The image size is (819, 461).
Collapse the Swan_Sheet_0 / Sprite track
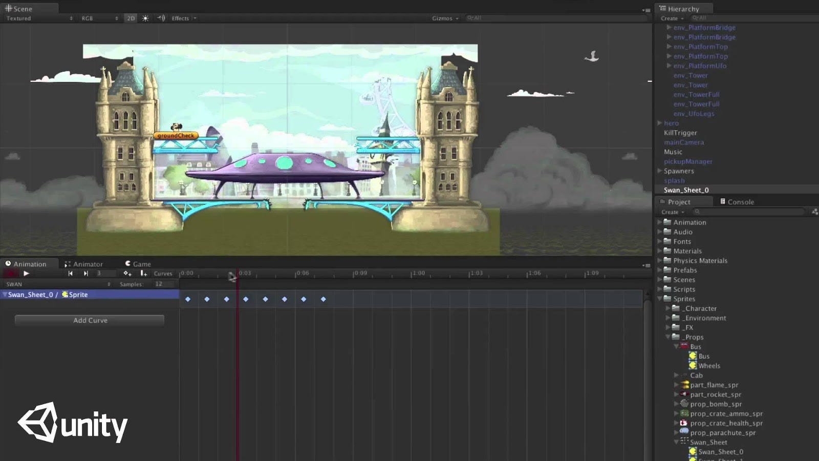click(x=5, y=295)
